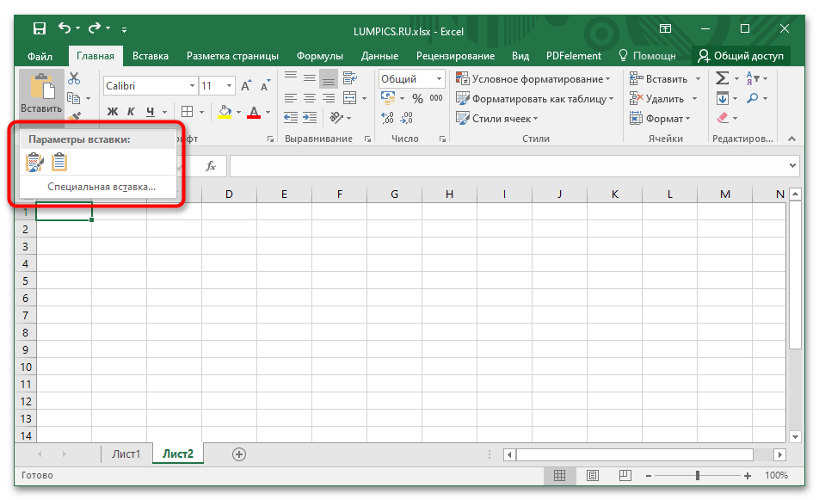Switch to the Вставка tab

[151, 56]
